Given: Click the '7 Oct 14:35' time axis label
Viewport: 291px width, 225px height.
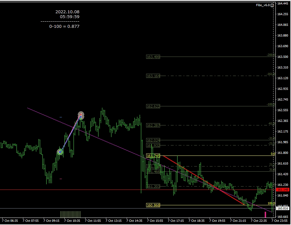Looking at the screenshot, I should (x=134, y=221).
